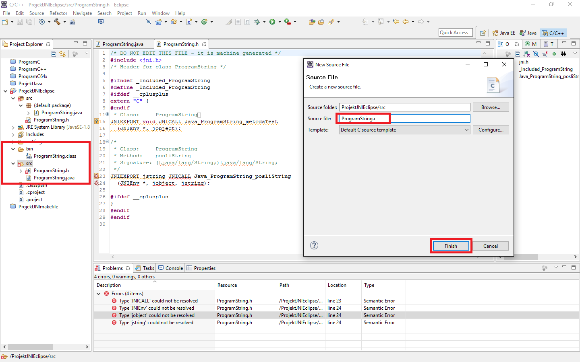This screenshot has height=362, width=580.
Task: Collapse all nodes in Project Explorer
Action: [x=53, y=53]
